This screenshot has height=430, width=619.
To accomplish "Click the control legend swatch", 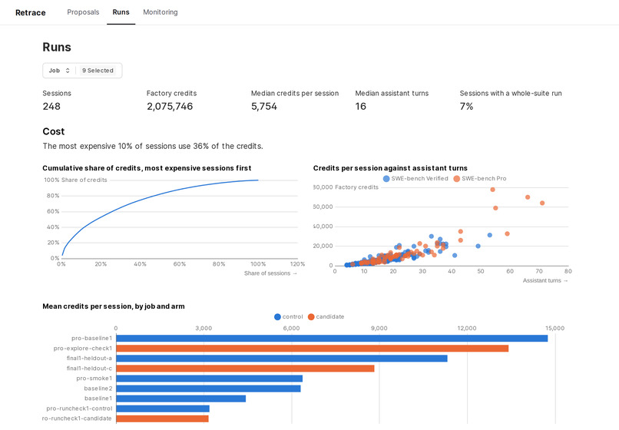I will click(x=277, y=316).
